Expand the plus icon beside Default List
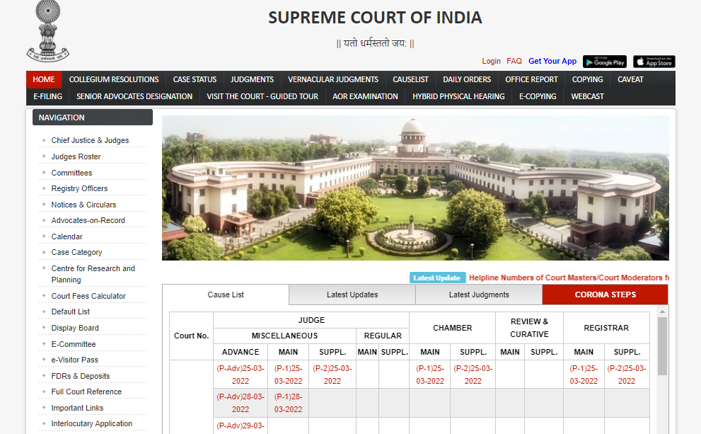Viewport: 701px width, 434px height. [x=44, y=312]
